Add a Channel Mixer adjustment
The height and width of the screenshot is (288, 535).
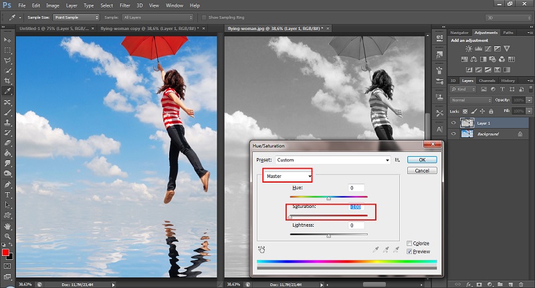(502, 59)
